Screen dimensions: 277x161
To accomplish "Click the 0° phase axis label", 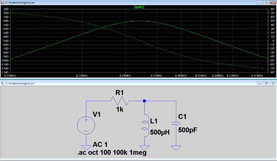I will pyautogui.click(x=273, y=41).
